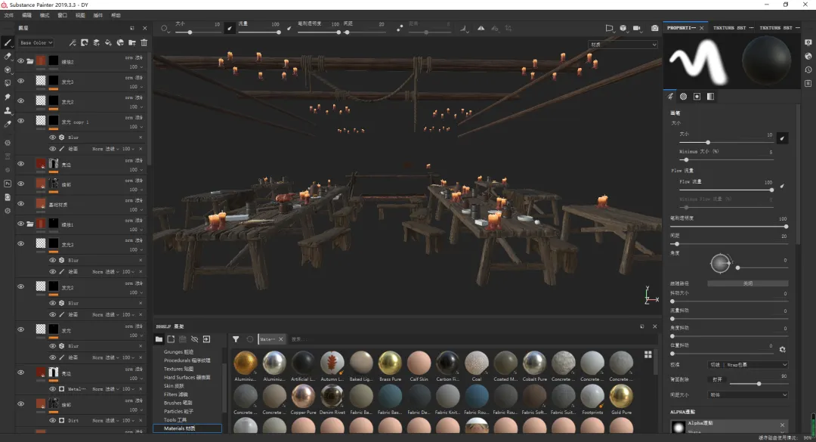Select the Polygon Fill tool
Image resolution: width=816 pixels, height=442 pixels.
point(8,83)
